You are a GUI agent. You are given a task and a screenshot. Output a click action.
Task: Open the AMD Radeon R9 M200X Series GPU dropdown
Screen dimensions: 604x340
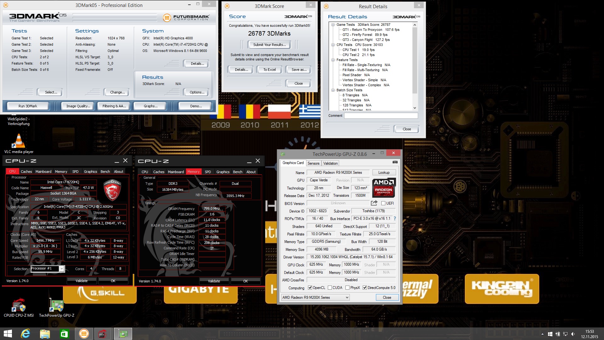click(315, 297)
